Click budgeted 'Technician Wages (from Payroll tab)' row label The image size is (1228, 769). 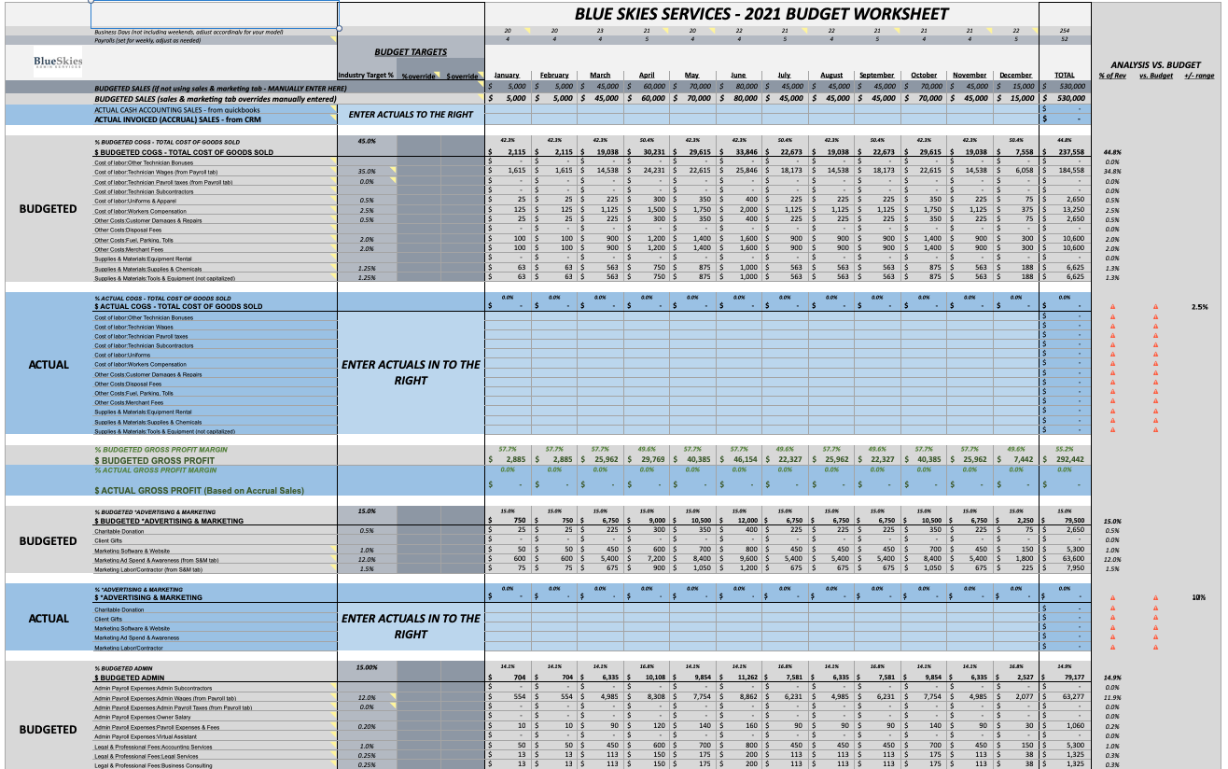[157, 172]
